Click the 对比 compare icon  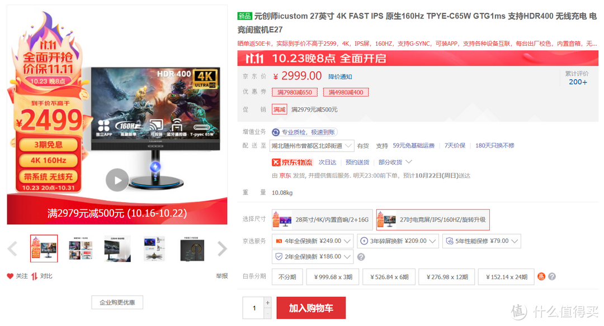(x=34, y=276)
